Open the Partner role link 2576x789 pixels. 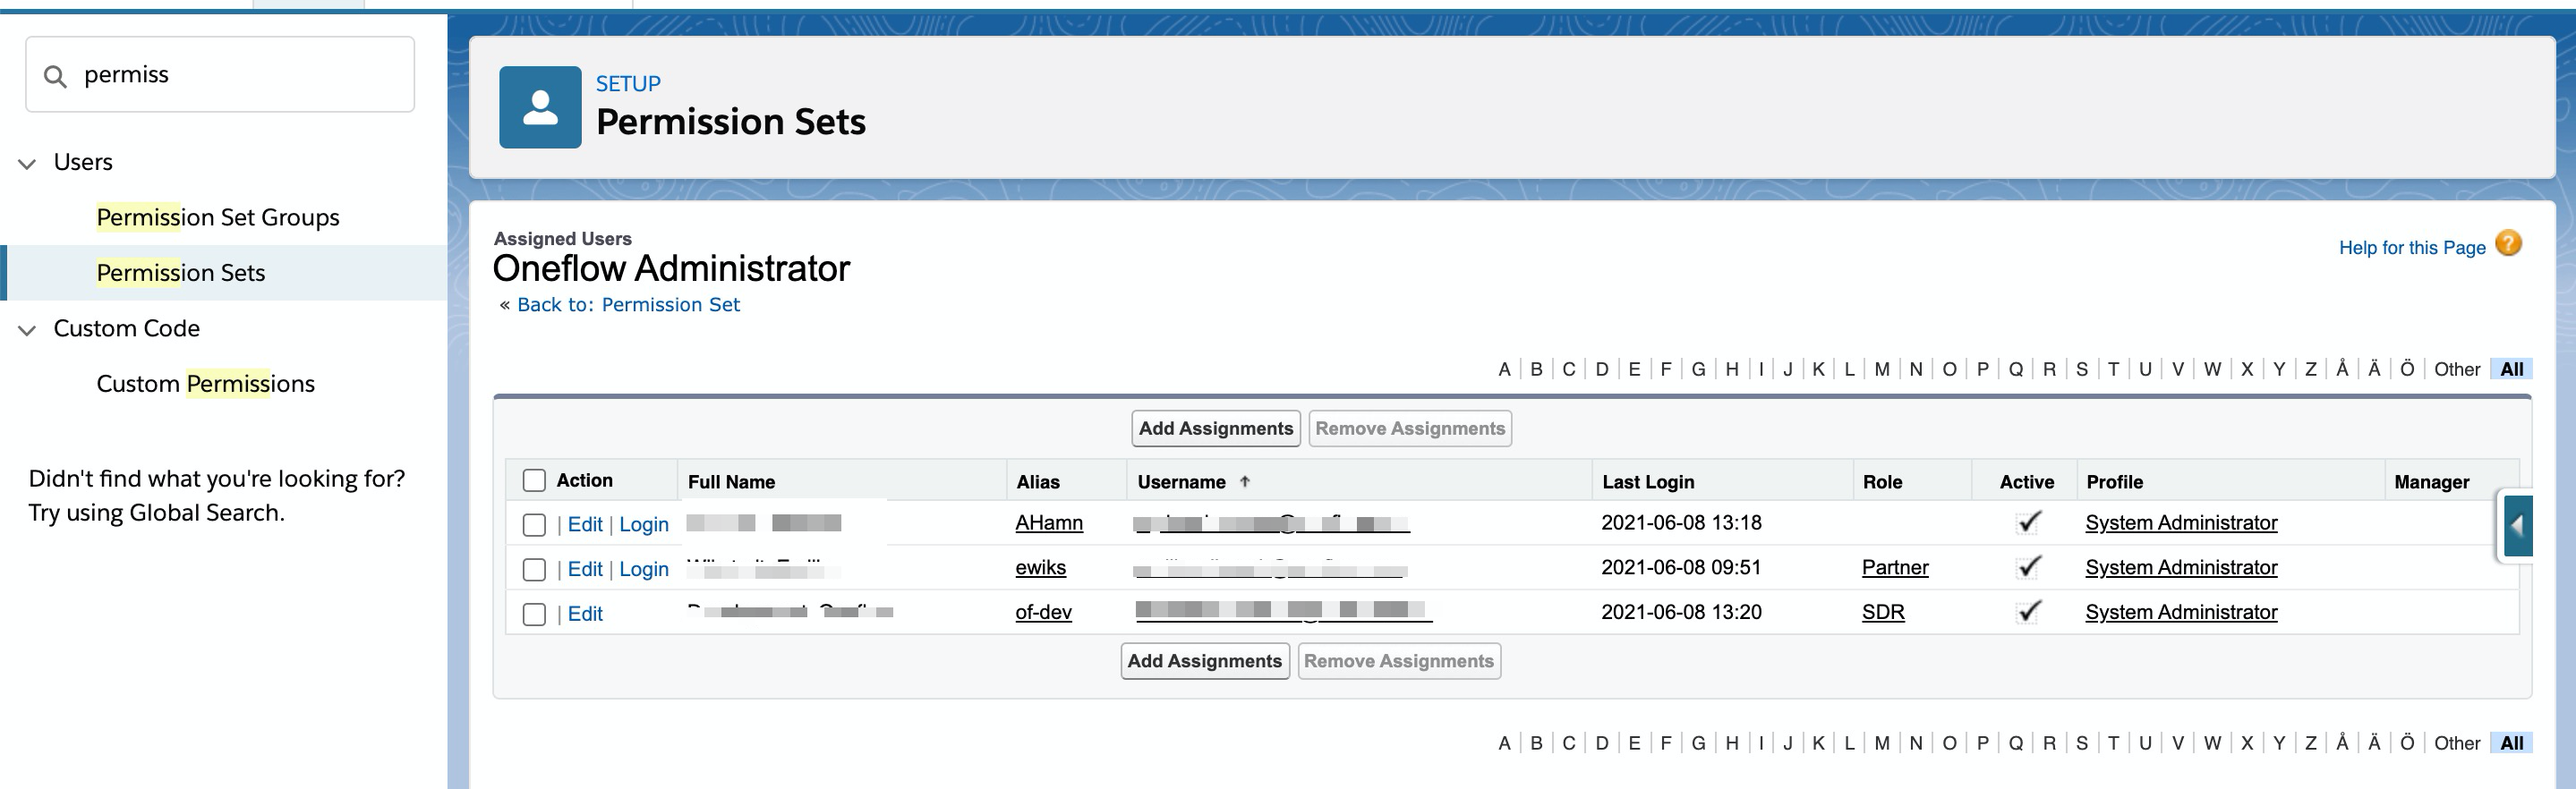tap(1894, 568)
